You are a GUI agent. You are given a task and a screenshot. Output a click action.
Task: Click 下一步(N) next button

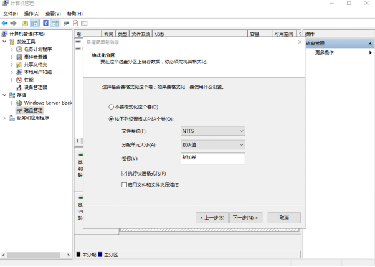[x=245, y=218]
